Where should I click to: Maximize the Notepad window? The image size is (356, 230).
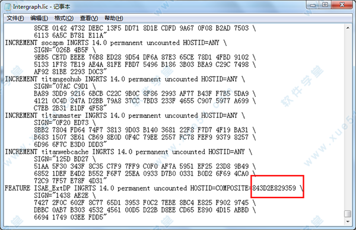click(x=325, y=5)
